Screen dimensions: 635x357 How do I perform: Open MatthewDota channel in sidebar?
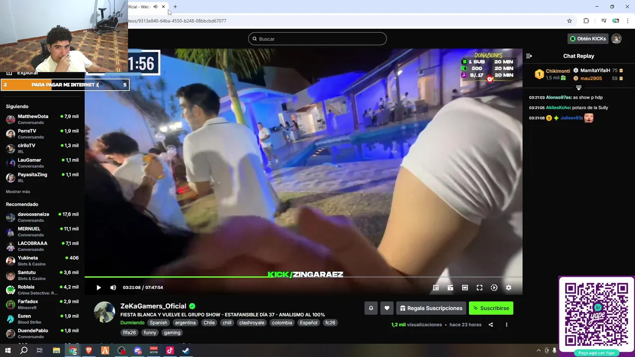pos(42,119)
